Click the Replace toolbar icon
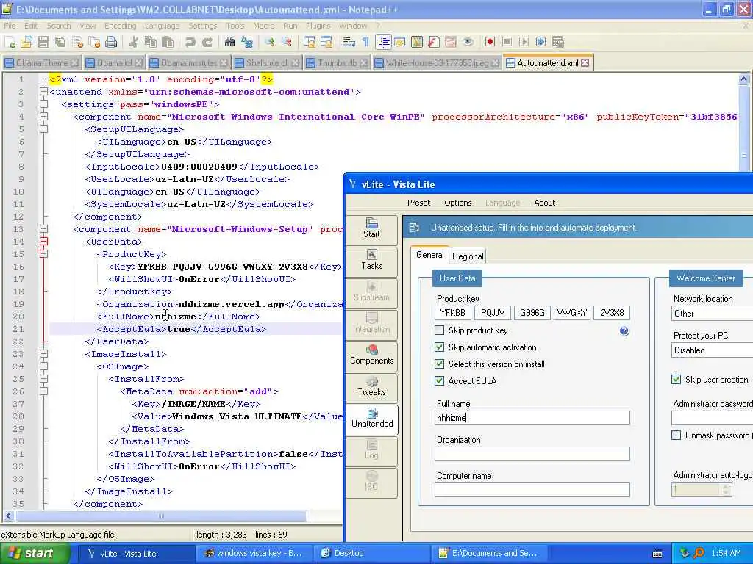Viewport: 753px width, 564px height. pos(247,42)
